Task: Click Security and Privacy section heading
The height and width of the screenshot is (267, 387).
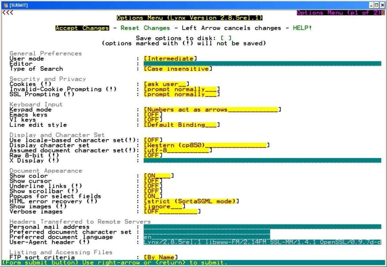Action: [x=48, y=79]
